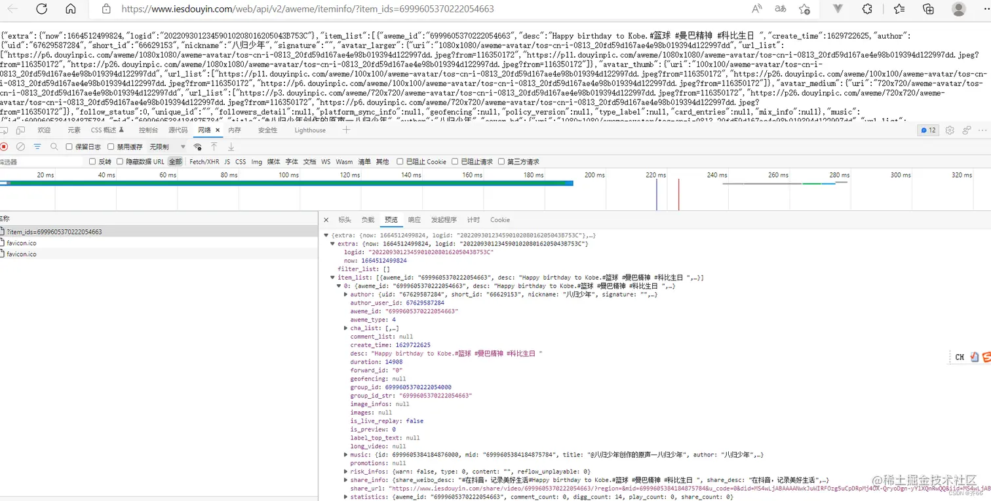Screen dimensions: 991x501
Task: Open the 标头 request tab
Action: click(x=345, y=220)
